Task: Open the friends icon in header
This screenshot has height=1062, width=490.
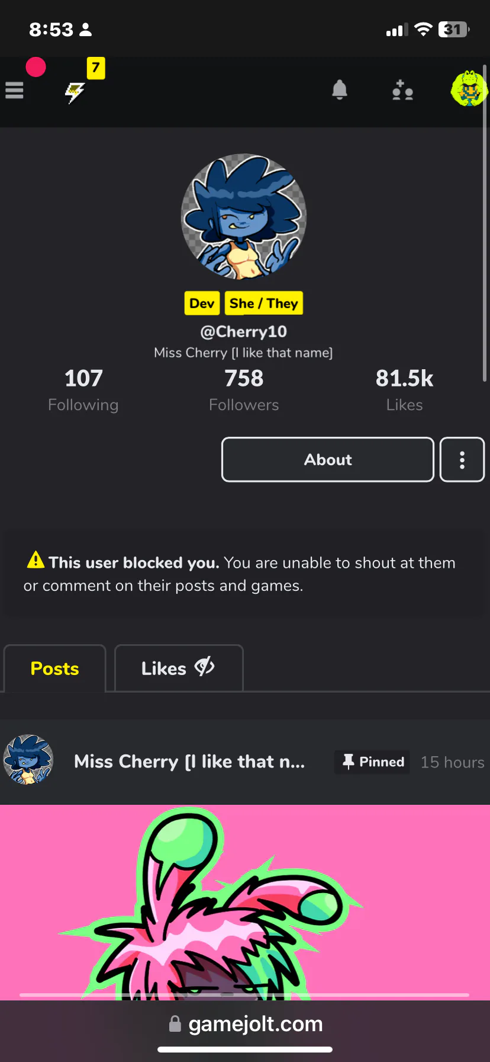Action: 402,90
